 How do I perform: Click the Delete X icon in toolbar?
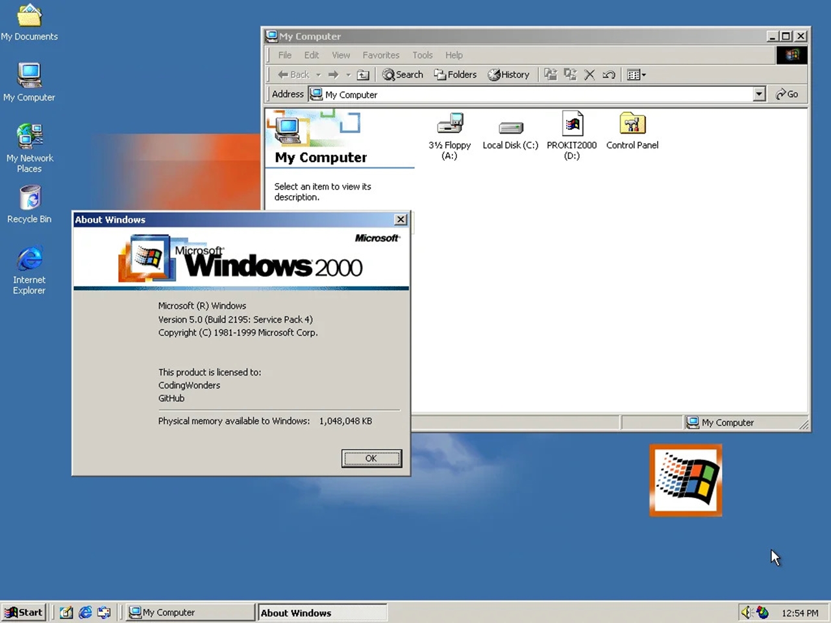(x=589, y=75)
